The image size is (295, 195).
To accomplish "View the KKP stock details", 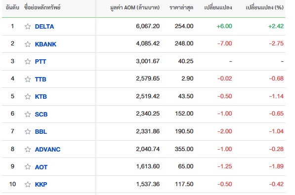I will 41,185.
